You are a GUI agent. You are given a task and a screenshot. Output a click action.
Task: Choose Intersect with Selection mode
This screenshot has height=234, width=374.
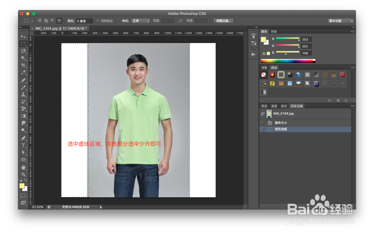(59, 21)
